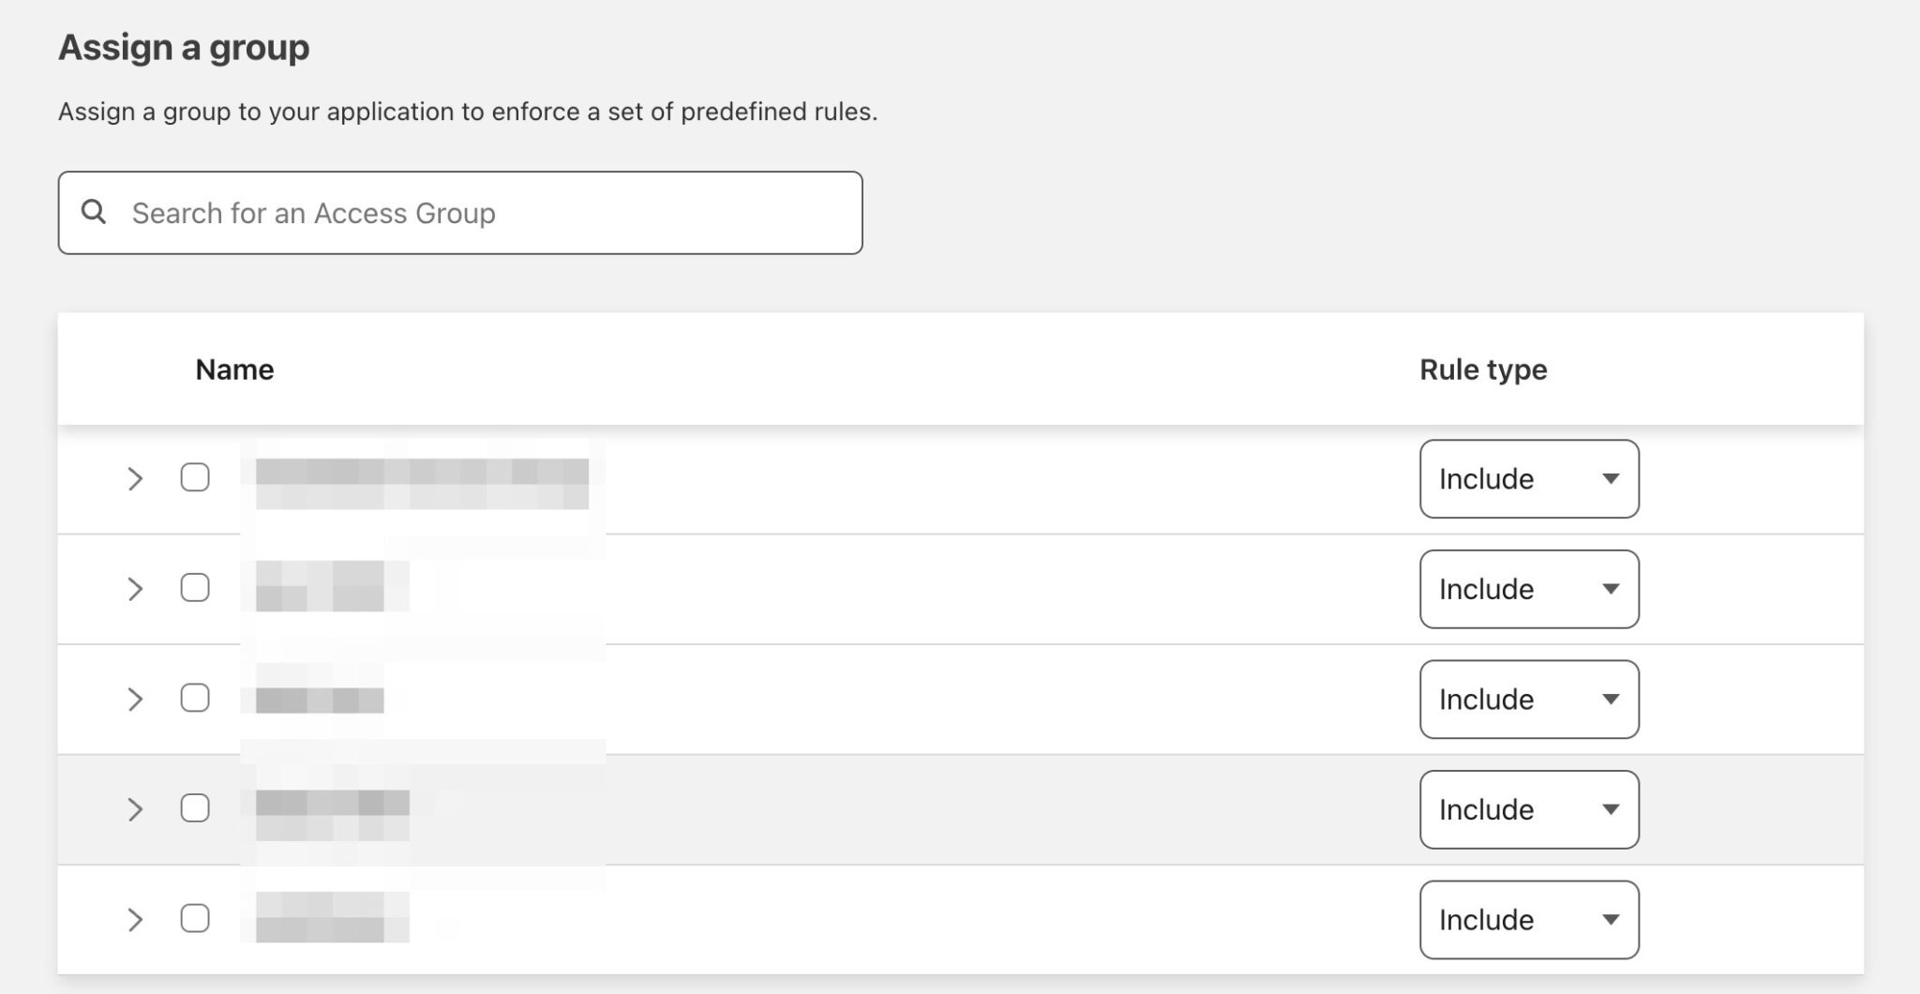
Task: Click the Rule type column header
Action: click(1481, 369)
